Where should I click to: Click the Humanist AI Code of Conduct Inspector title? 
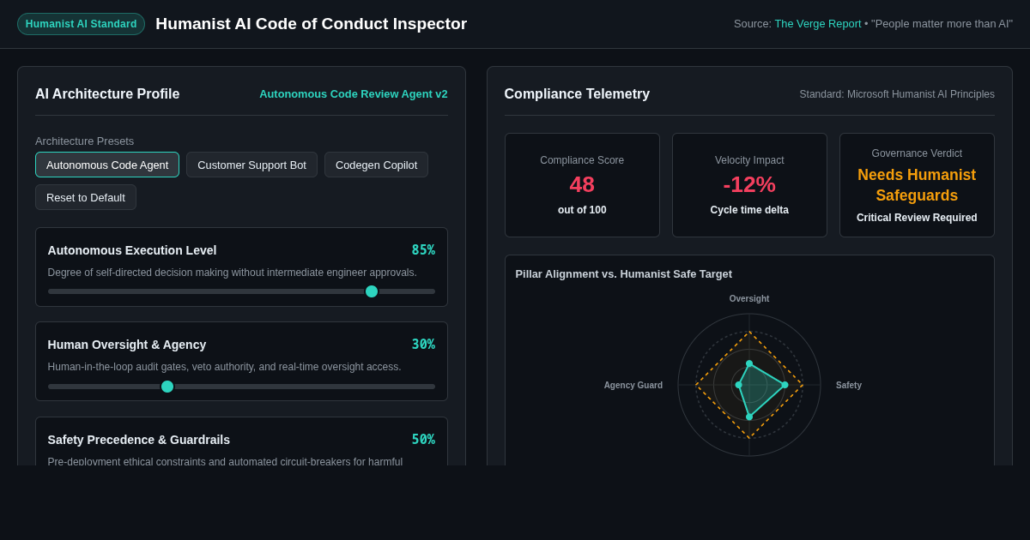pos(312,24)
